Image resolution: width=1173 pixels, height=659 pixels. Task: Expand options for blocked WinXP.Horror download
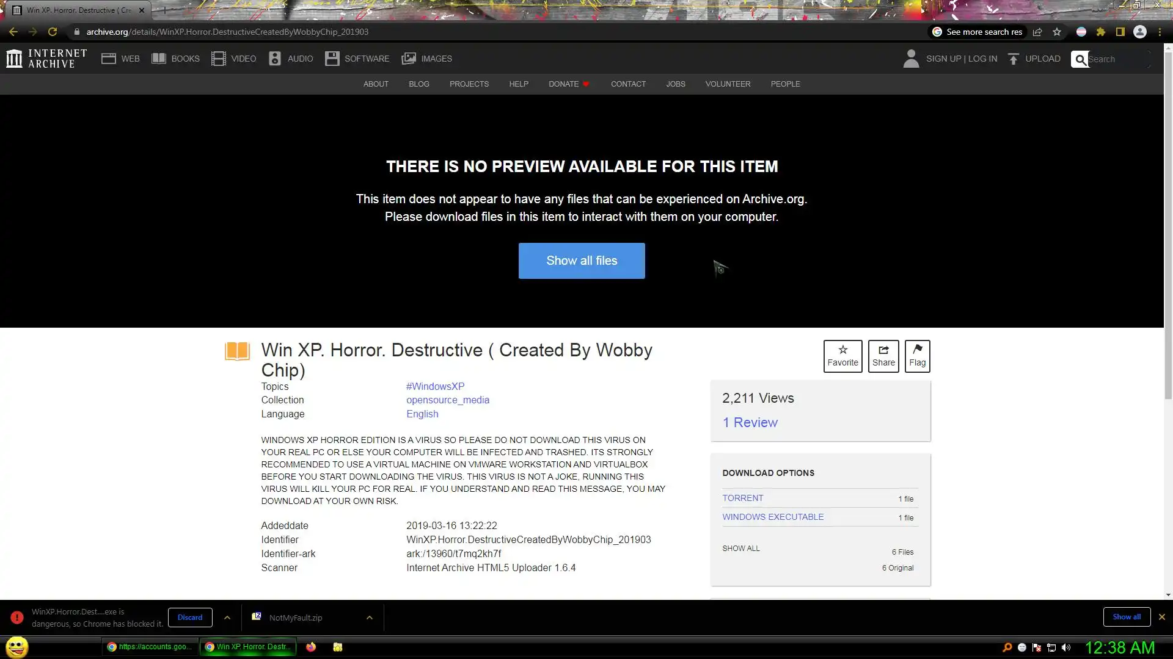click(x=227, y=618)
